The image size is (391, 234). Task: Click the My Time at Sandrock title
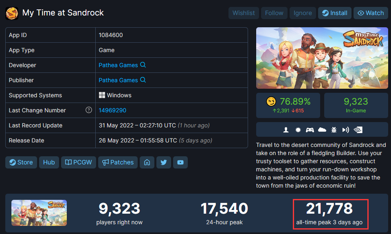tap(63, 13)
